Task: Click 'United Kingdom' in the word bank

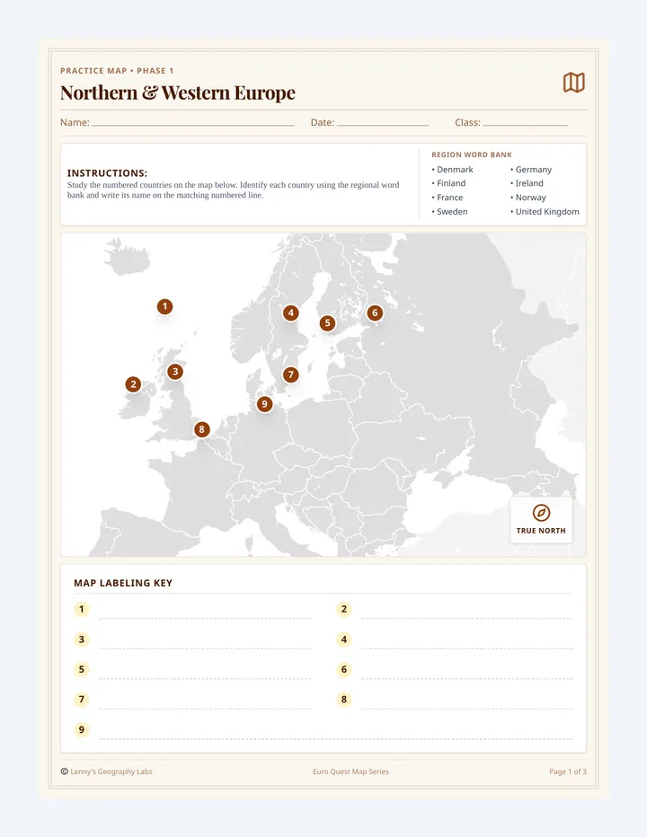Action: pyautogui.click(x=547, y=211)
